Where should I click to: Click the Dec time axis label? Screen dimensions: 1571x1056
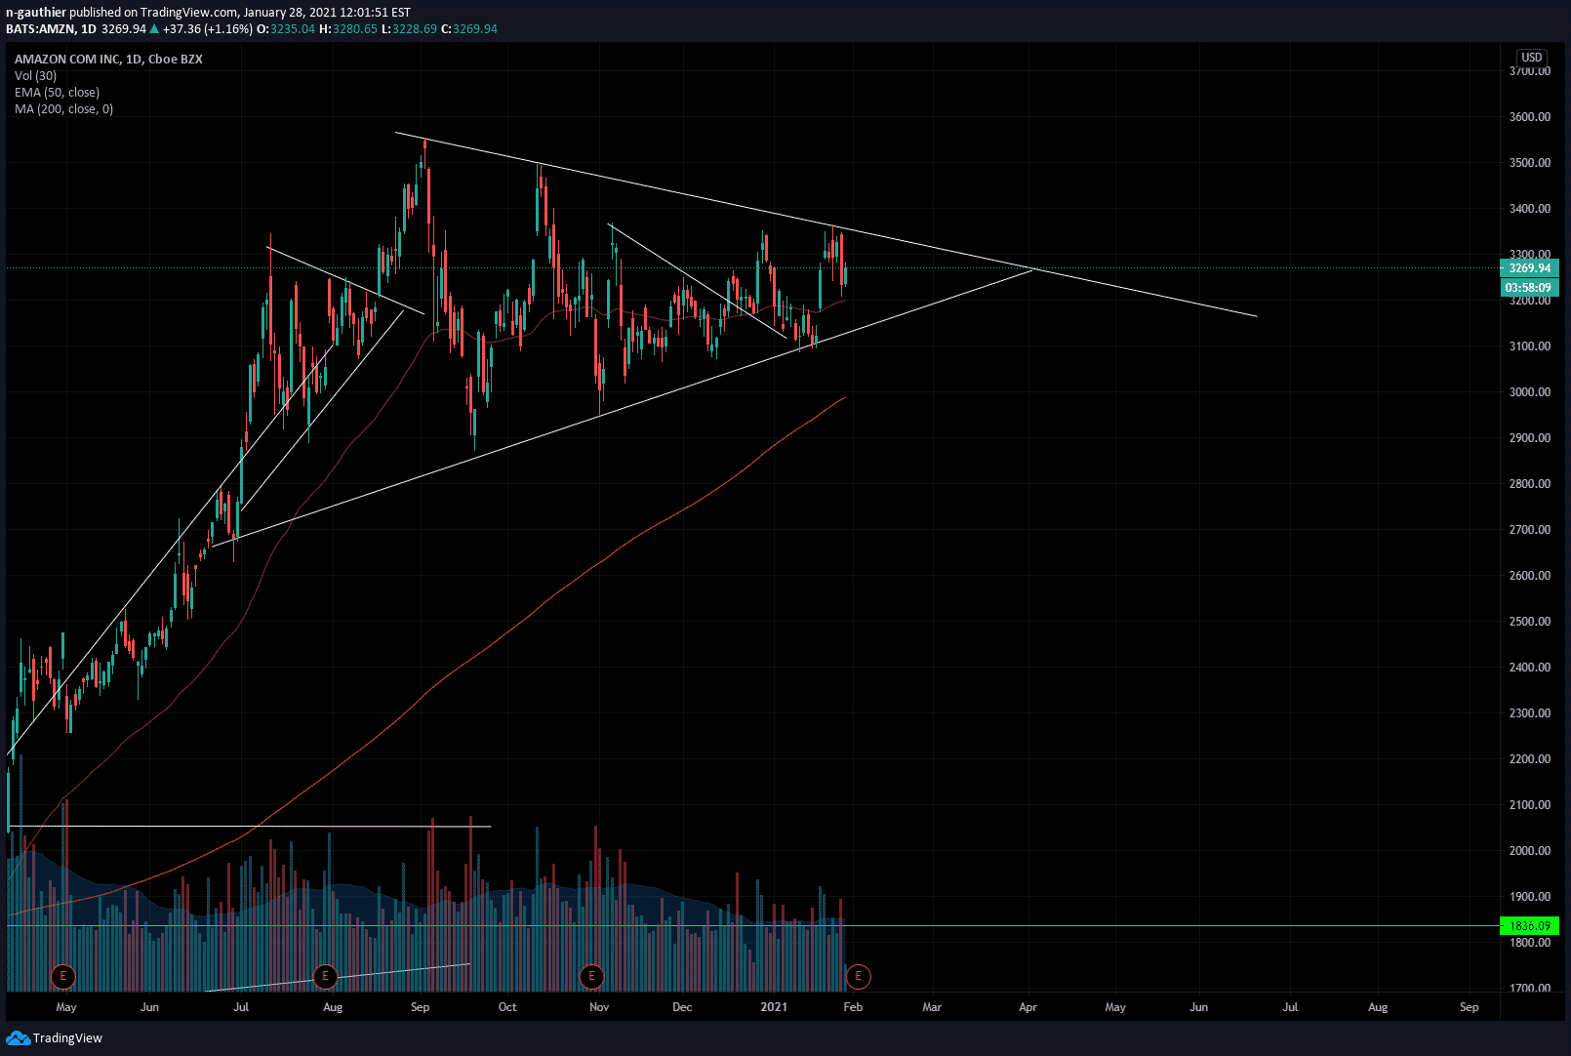click(x=682, y=1006)
